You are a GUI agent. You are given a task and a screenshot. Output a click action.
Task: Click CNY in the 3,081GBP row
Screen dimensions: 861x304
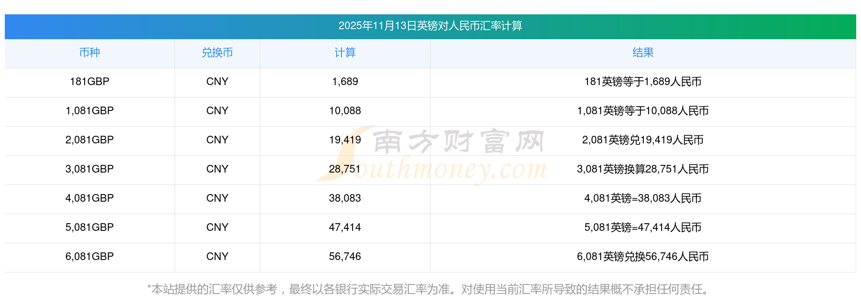click(217, 169)
